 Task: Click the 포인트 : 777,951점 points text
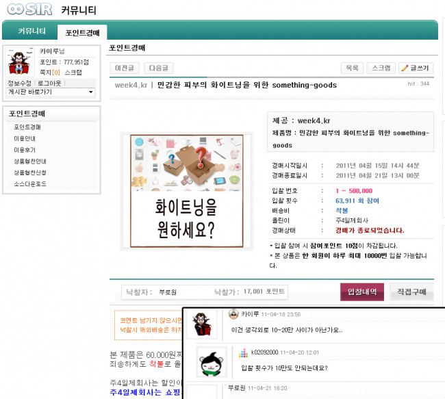(64, 62)
